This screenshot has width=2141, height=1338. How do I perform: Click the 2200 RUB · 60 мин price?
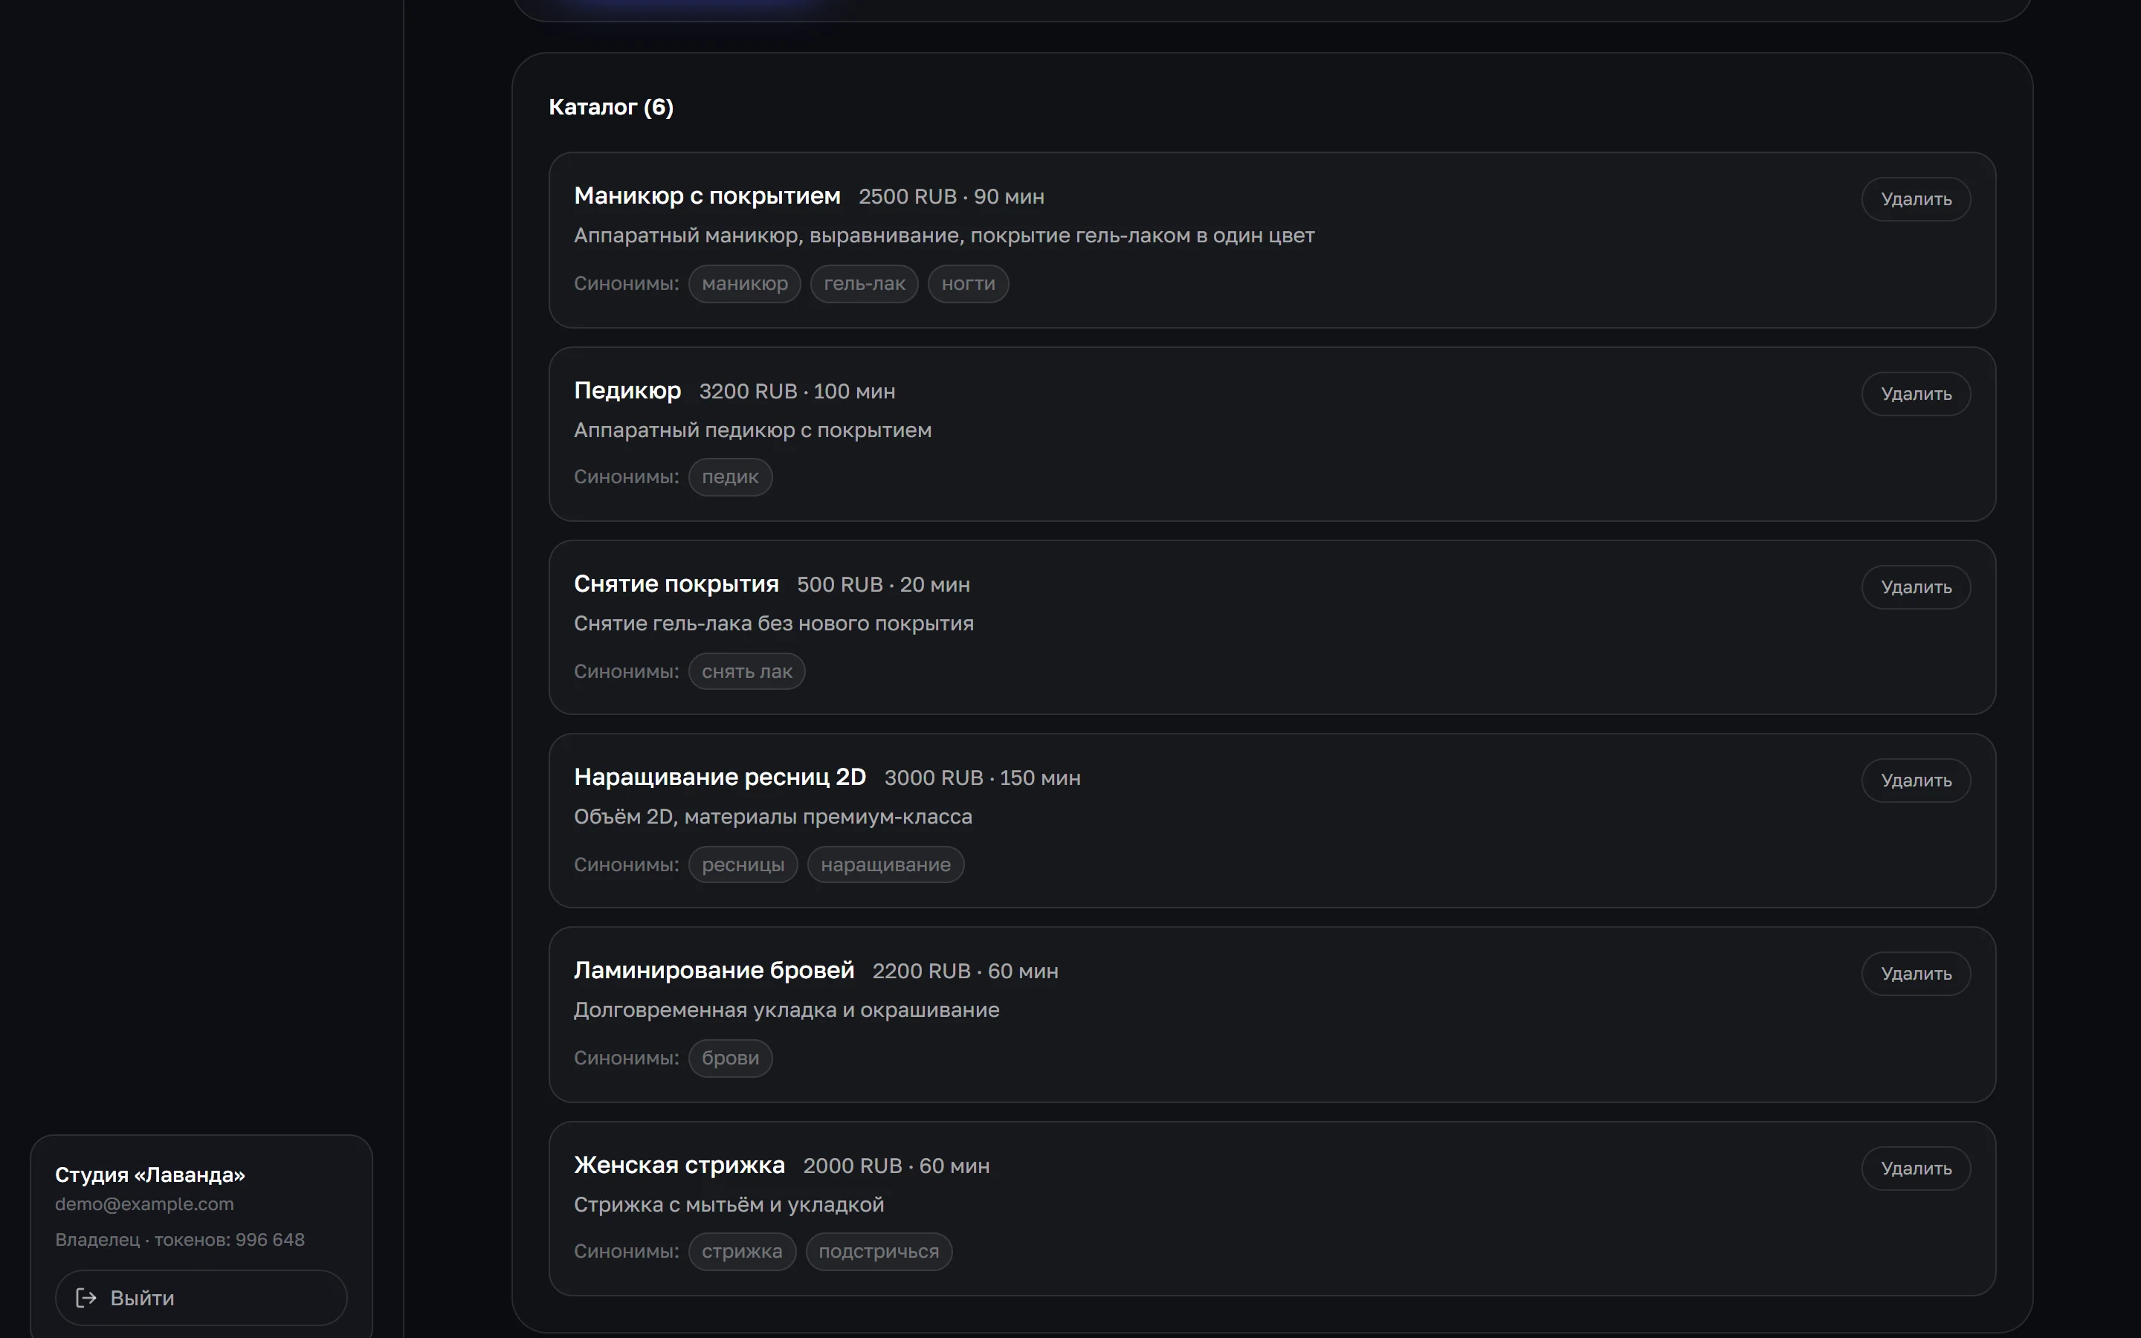point(965,972)
